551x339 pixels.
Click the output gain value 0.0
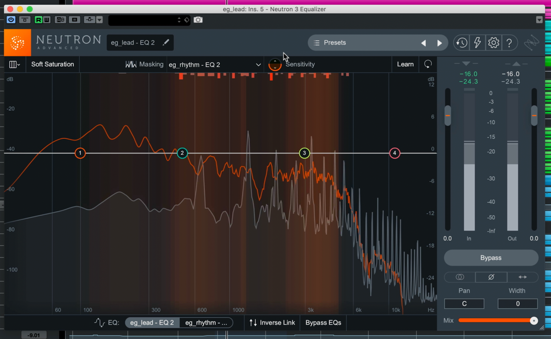point(534,238)
